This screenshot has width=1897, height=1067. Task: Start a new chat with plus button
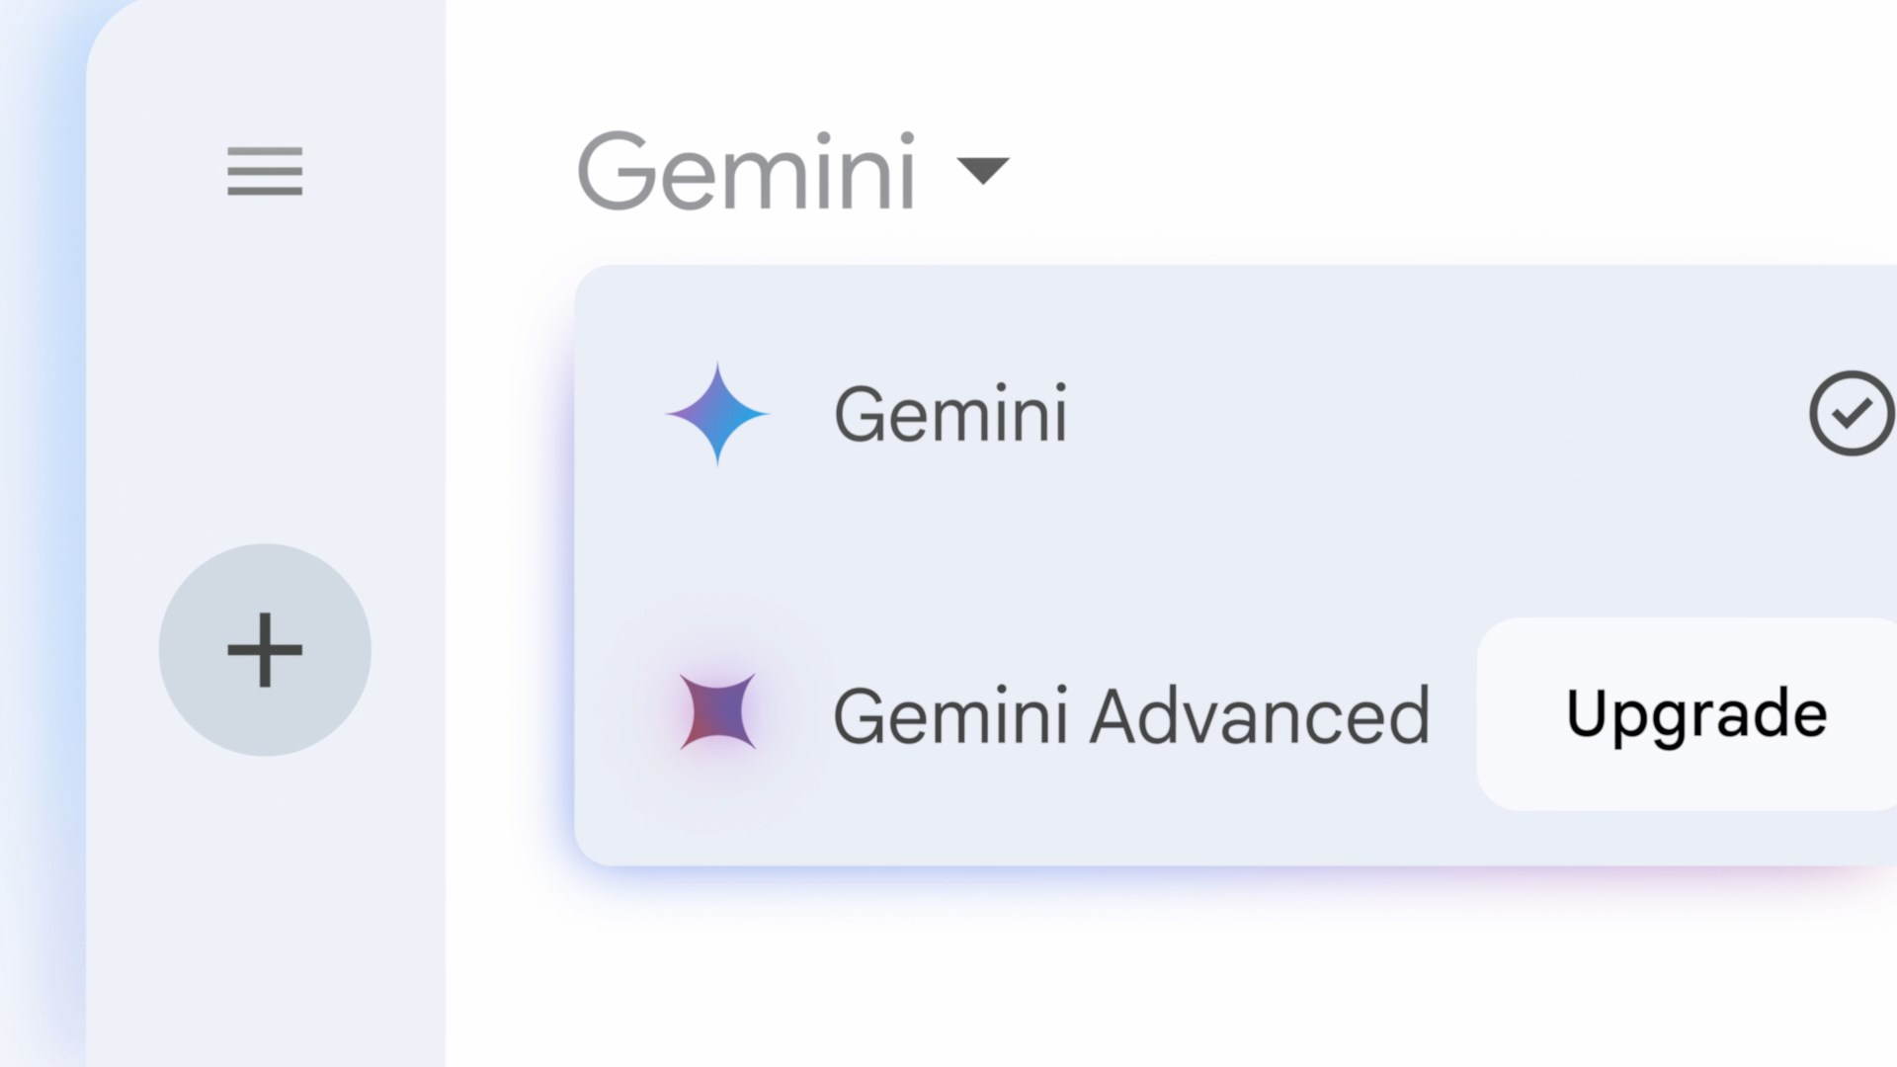click(265, 650)
